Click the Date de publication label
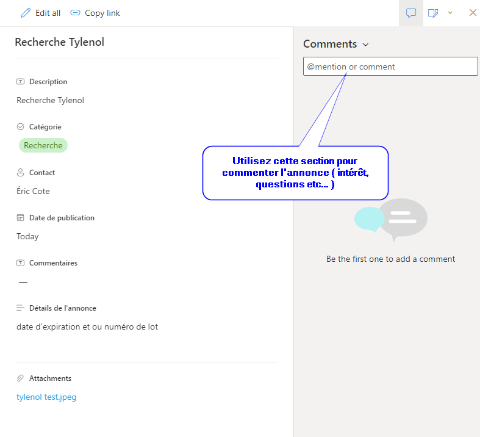The width and height of the screenshot is (480, 437). [62, 218]
